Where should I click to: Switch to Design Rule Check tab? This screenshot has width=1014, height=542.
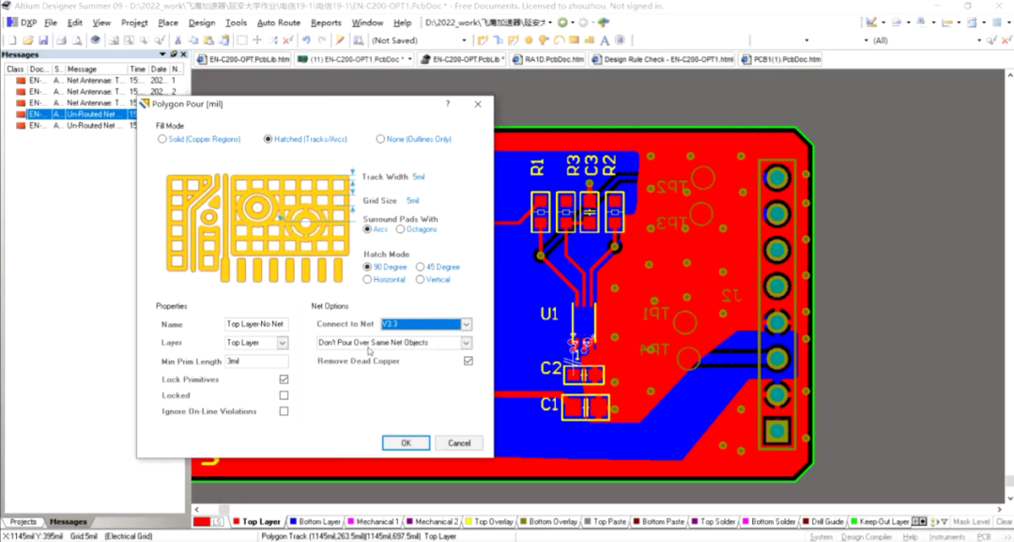(x=663, y=59)
